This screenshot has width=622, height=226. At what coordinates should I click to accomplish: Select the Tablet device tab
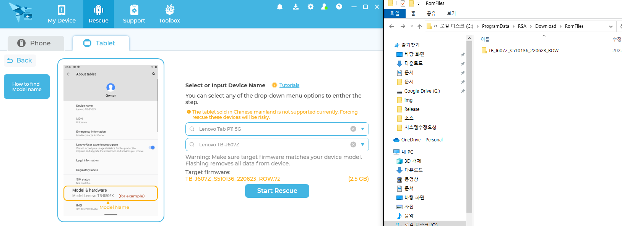[x=101, y=43]
